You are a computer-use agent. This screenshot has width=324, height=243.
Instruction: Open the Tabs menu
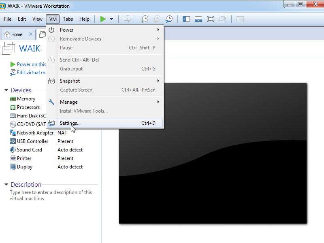[68, 19]
